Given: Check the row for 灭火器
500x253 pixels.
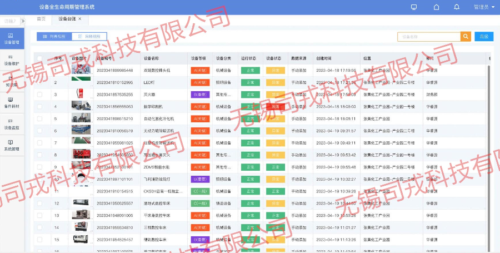Looking at the screenshot, I should point(39,95).
